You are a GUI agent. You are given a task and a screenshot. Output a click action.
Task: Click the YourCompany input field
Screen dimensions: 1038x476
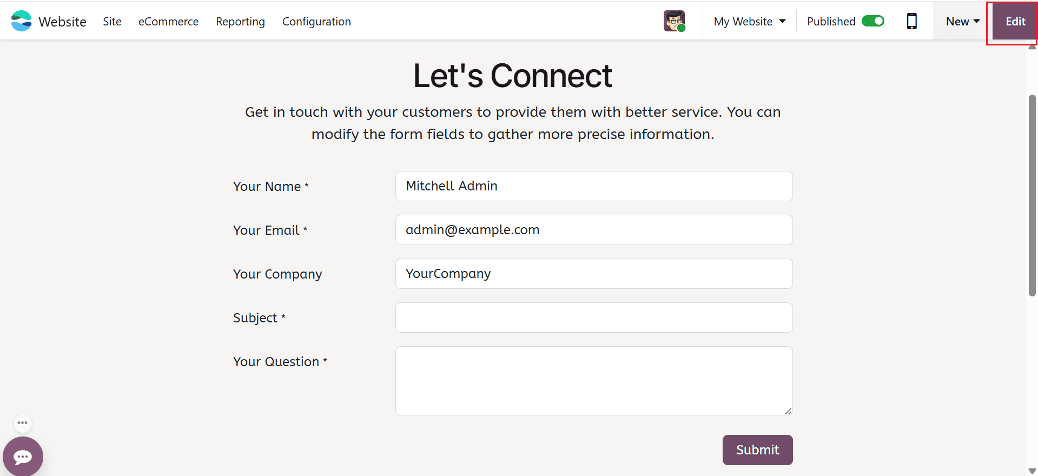click(593, 273)
